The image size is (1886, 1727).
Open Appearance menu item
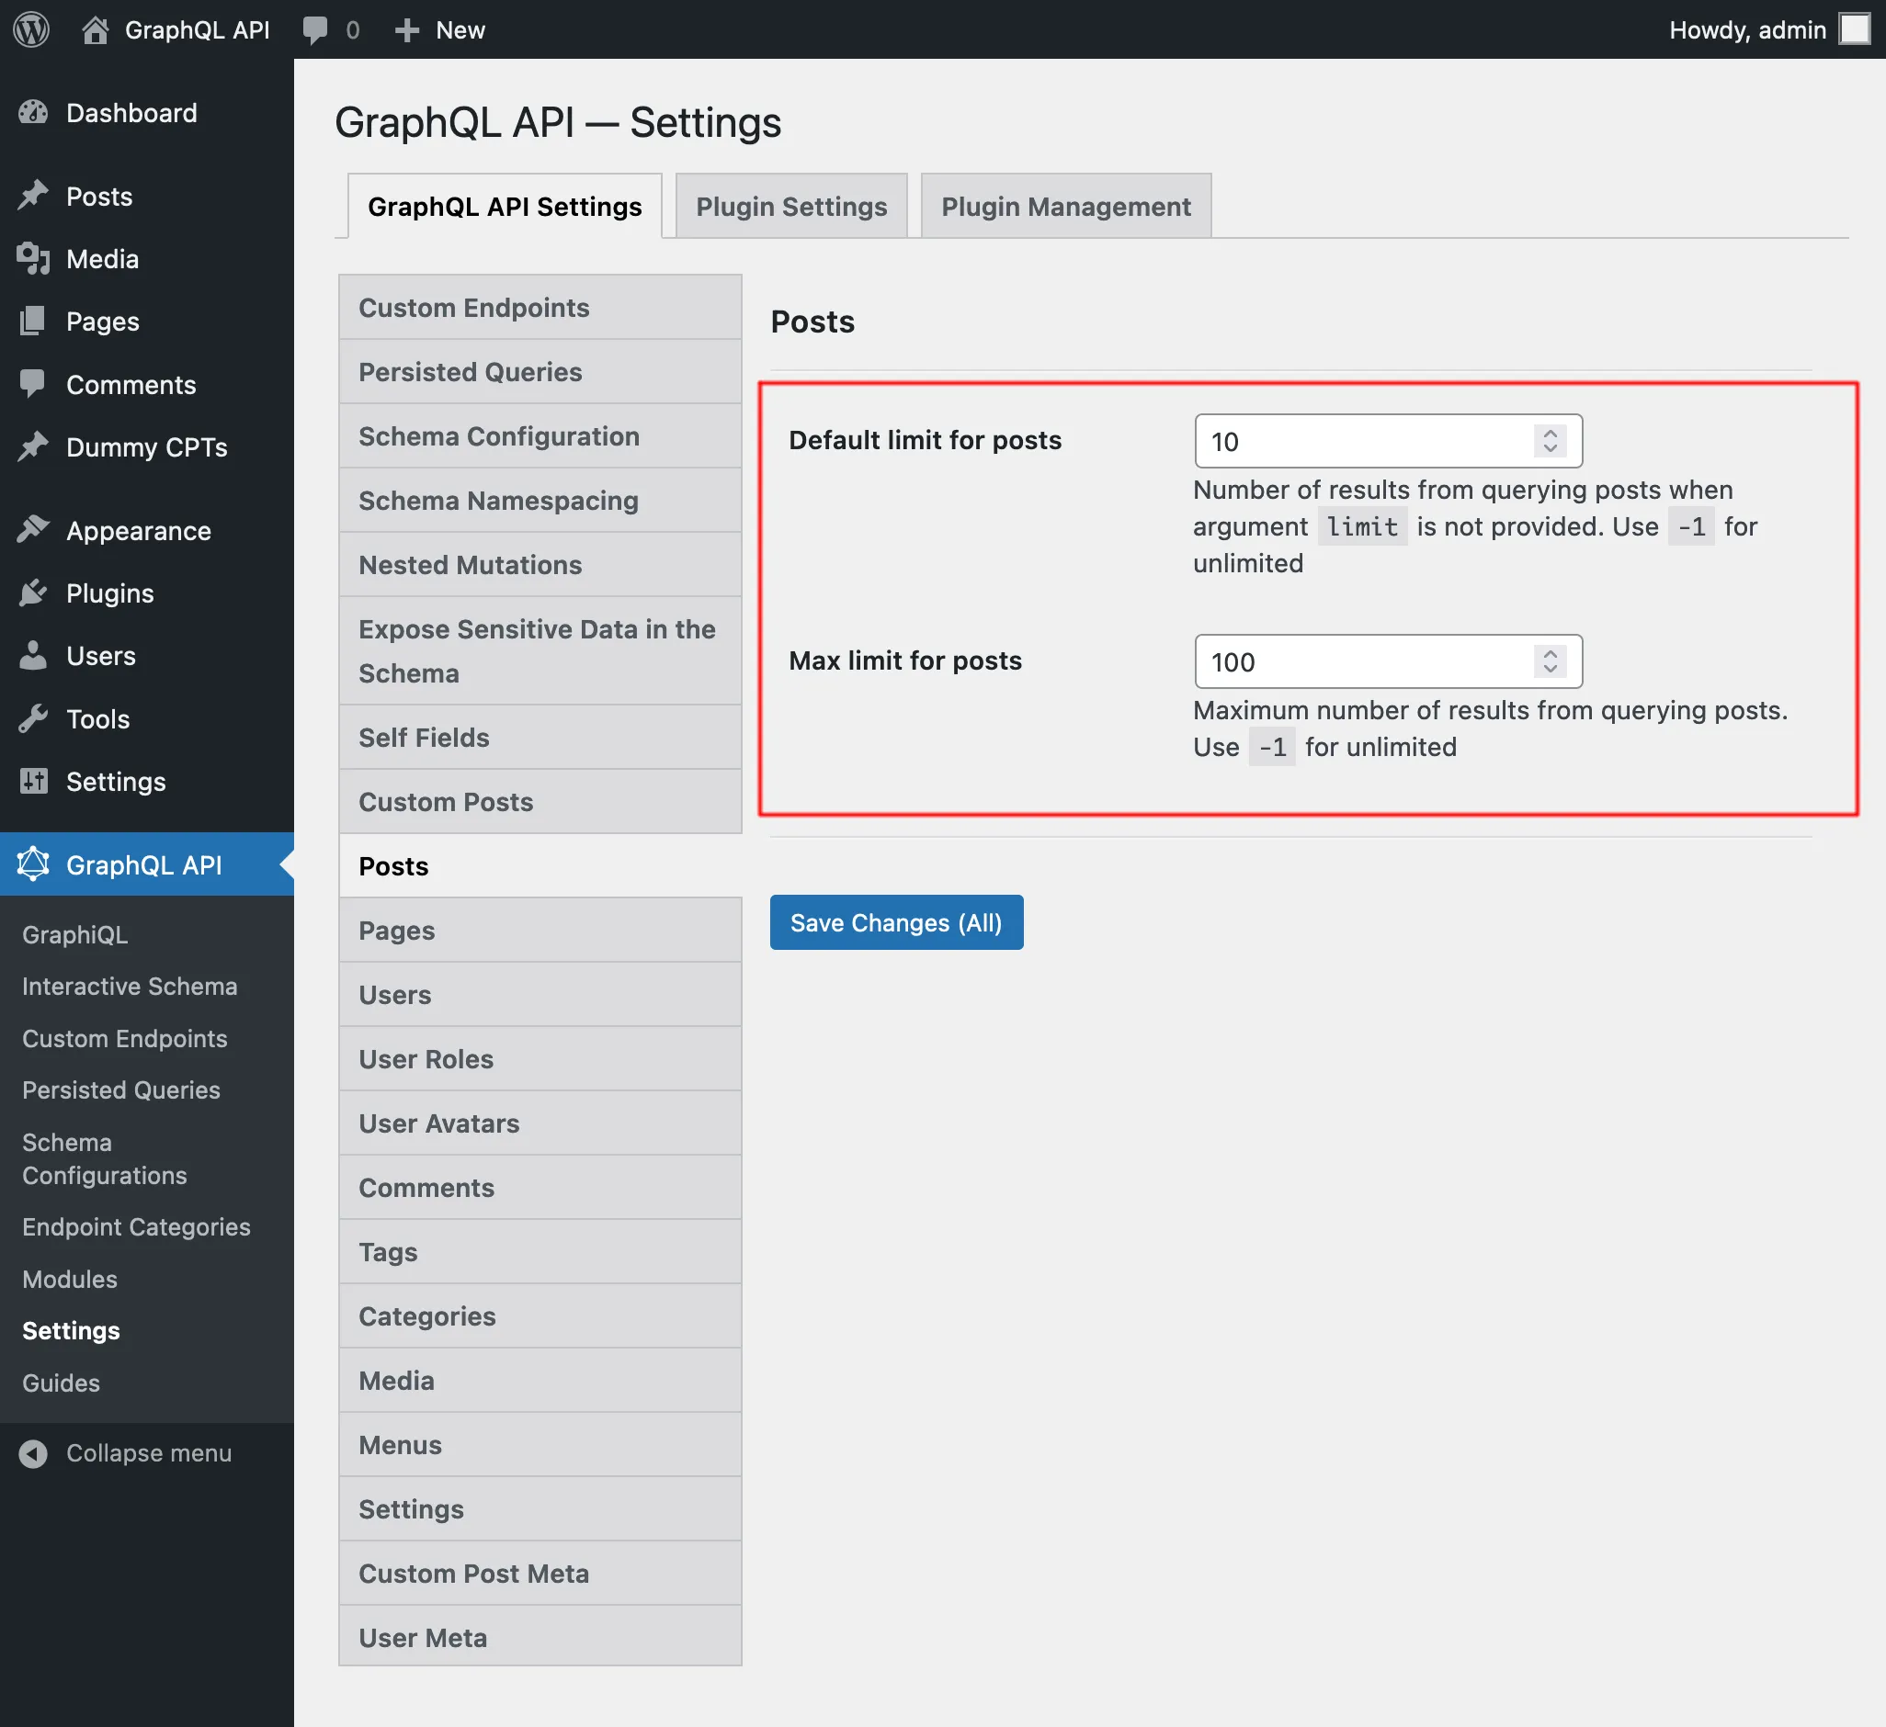147,530
